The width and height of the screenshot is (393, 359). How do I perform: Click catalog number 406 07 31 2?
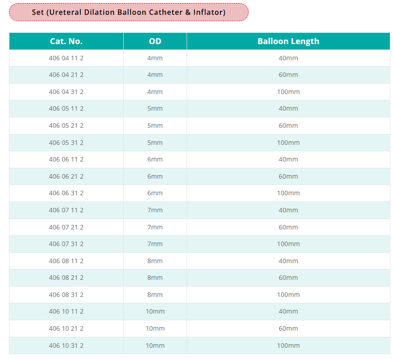[x=66, y=244]
